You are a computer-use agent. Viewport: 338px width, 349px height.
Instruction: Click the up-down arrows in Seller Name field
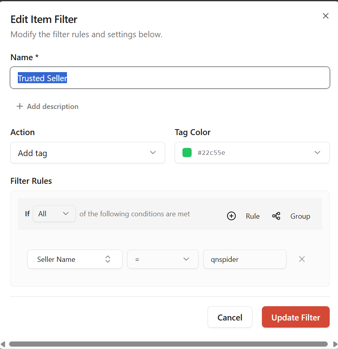(108, 259)
